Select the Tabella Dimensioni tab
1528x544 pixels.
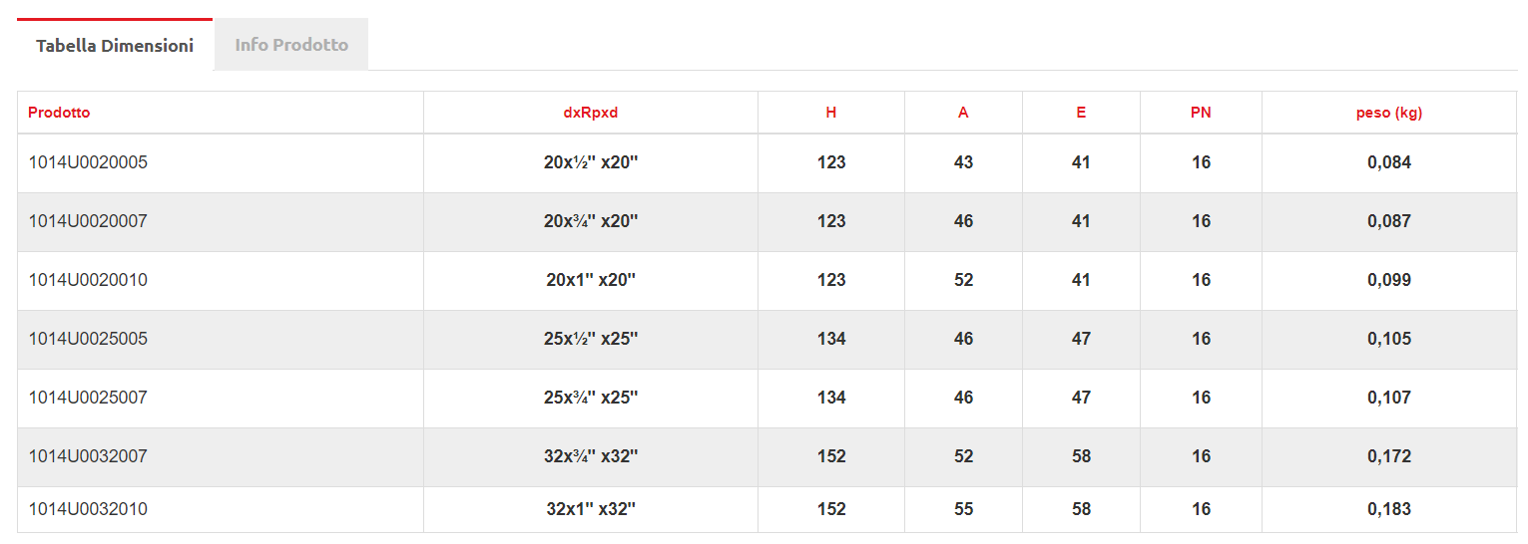pos(115,46)
